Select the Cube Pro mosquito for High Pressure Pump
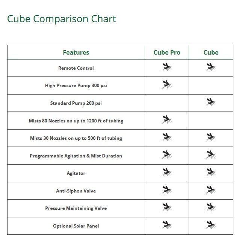242x243 pixels. [167, 84]
